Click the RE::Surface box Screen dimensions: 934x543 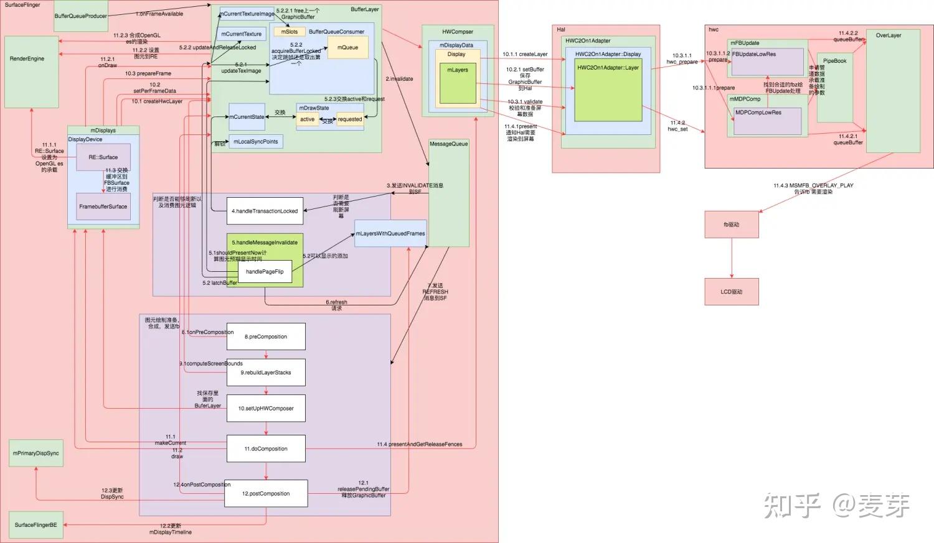tap(103, 157)
